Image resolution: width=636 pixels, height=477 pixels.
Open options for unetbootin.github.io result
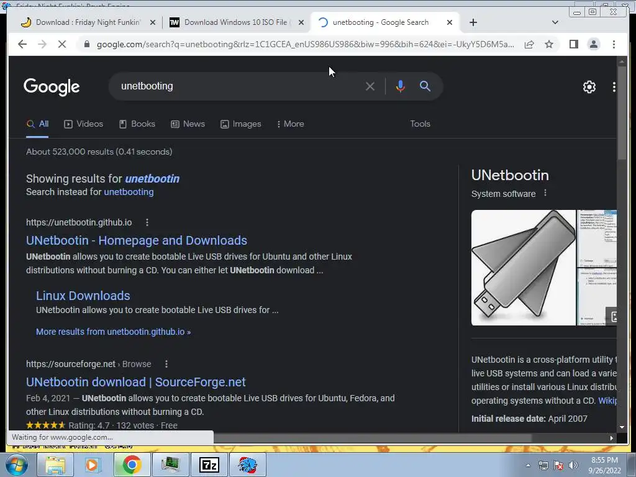147,222
